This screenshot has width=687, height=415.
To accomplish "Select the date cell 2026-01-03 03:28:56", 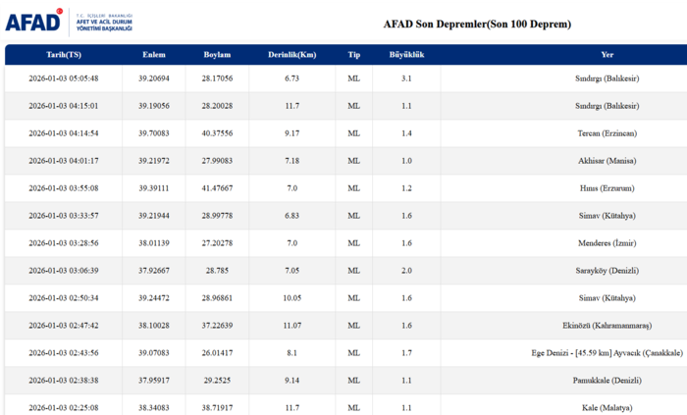I will [x=64, y=243].
